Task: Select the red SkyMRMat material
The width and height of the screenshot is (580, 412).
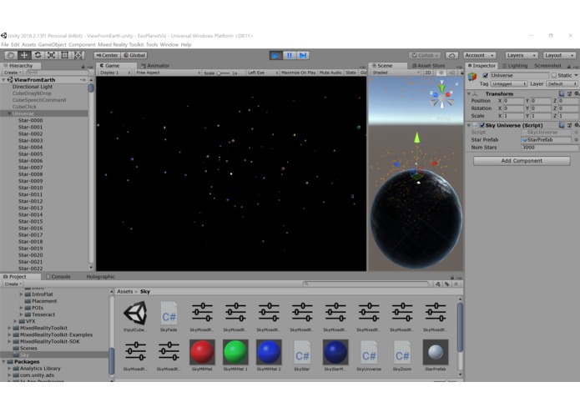Action: tap(202, 355)
